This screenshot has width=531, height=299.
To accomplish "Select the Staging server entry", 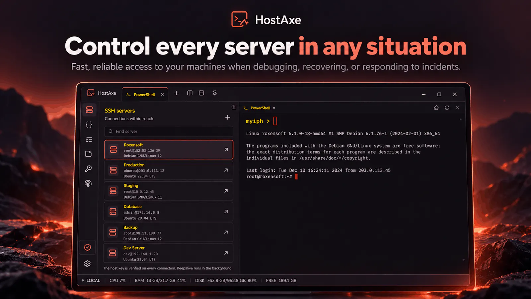I will point(169,191).
